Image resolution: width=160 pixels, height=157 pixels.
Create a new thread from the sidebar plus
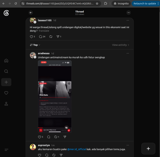tap(6, 82)
